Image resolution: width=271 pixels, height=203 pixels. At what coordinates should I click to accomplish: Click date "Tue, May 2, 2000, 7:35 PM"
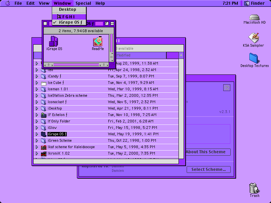131,154
